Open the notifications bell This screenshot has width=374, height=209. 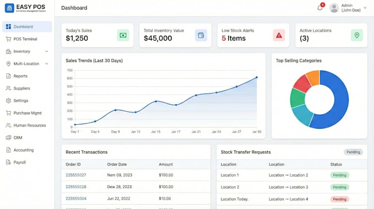[x=320, y=8]
